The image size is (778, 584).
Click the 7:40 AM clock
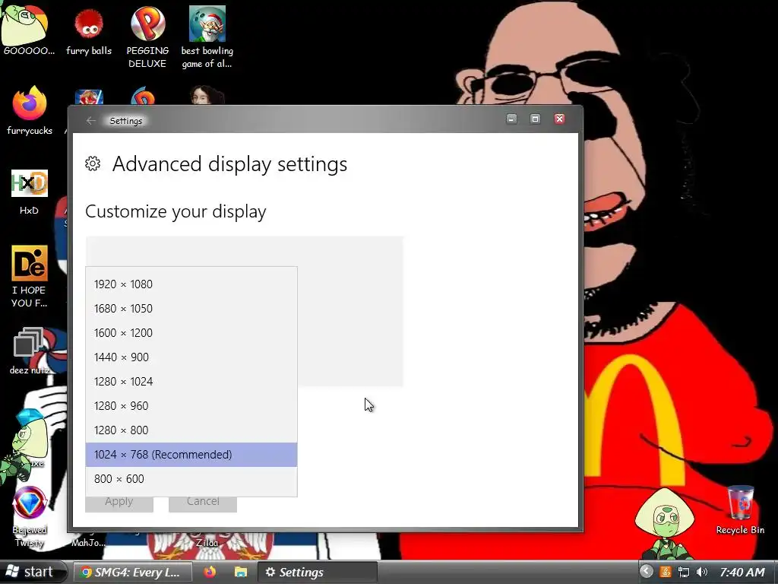pyautogui.click(x=742, y=572)
